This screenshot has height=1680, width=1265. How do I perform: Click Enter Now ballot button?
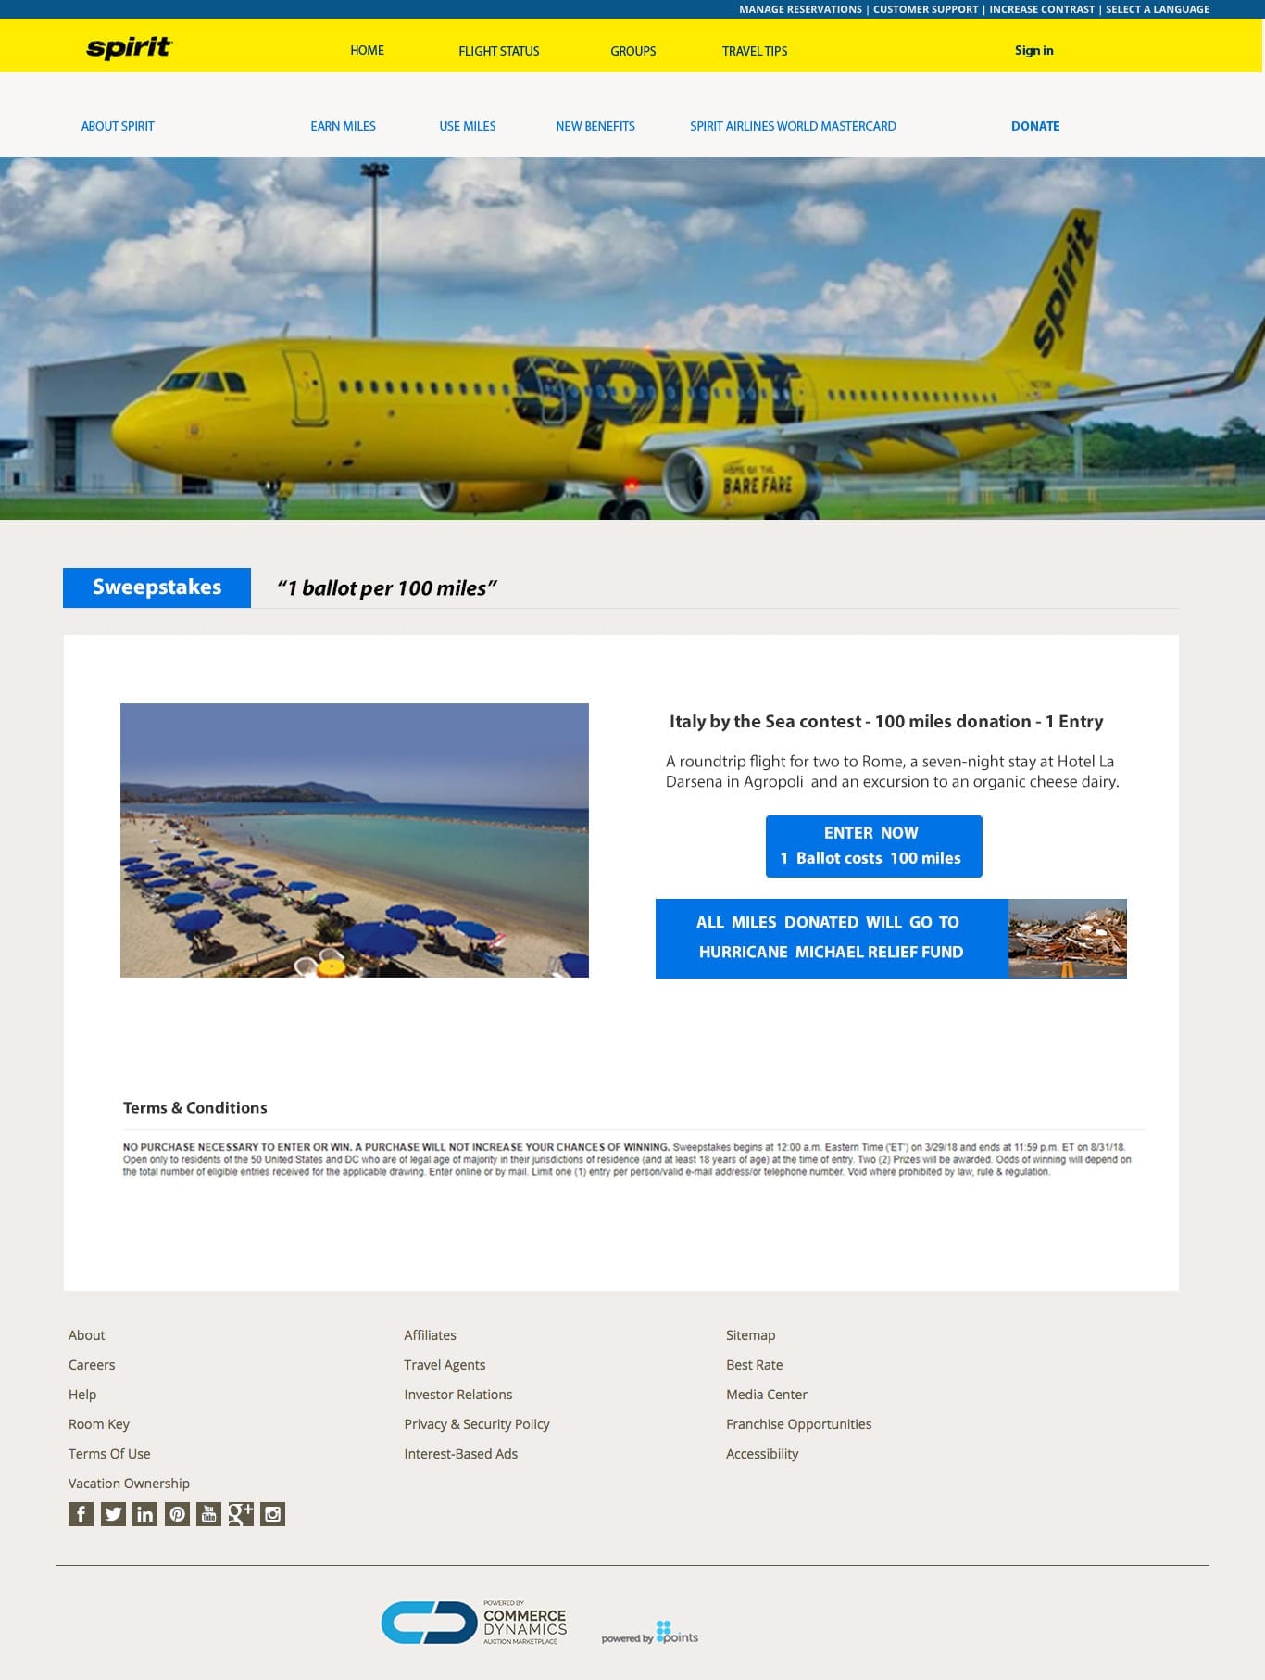873,846
